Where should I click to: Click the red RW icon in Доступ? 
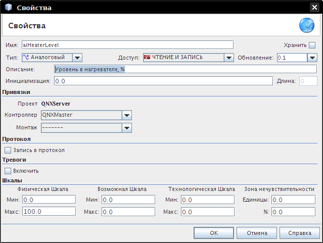pyautogui.click(x=147, y=58)
